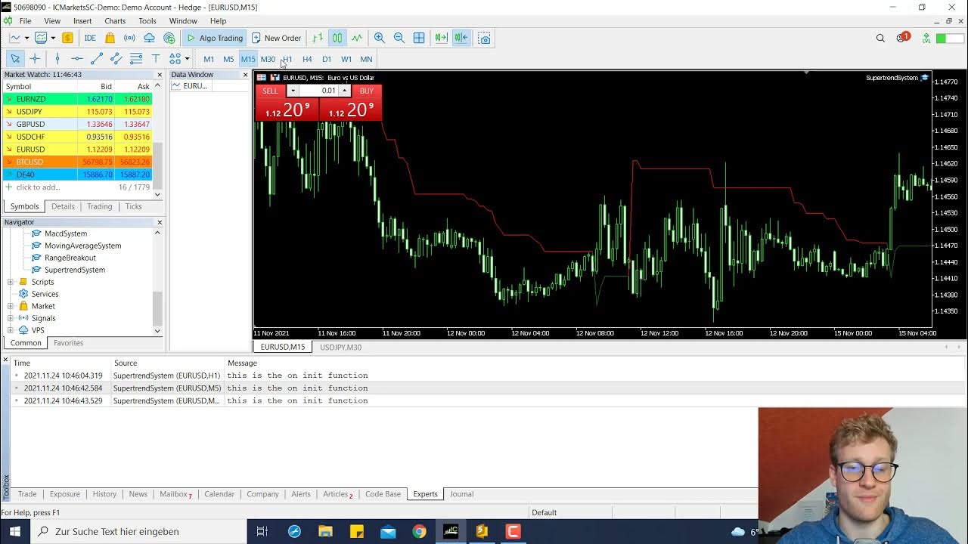
Task: Open the Tools menu
Action: click(147, 21)
